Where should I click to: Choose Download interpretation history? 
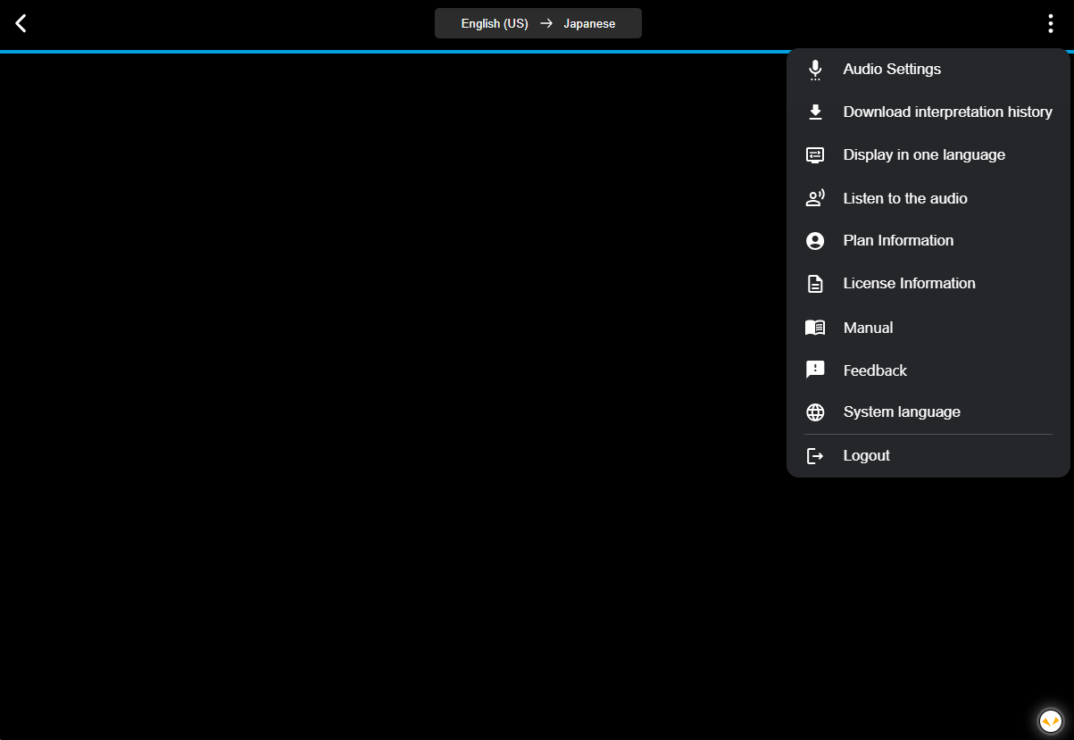pyautogui.click(x=947, y=112)
